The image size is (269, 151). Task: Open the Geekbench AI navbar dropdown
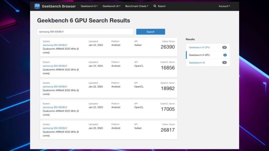(x=111, y=6)
